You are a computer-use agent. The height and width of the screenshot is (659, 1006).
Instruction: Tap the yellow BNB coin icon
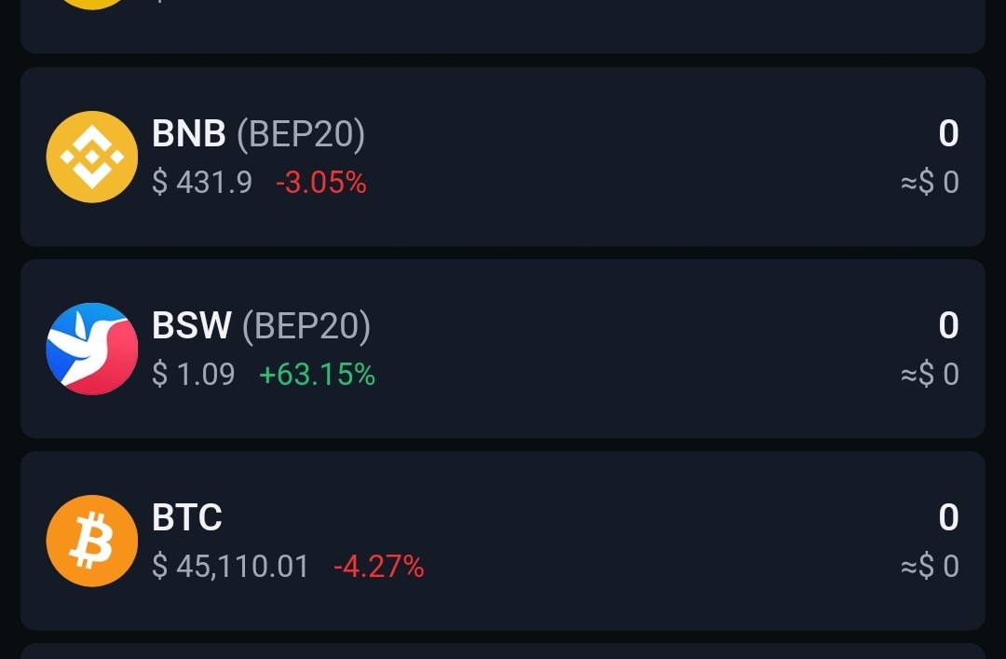91,157
